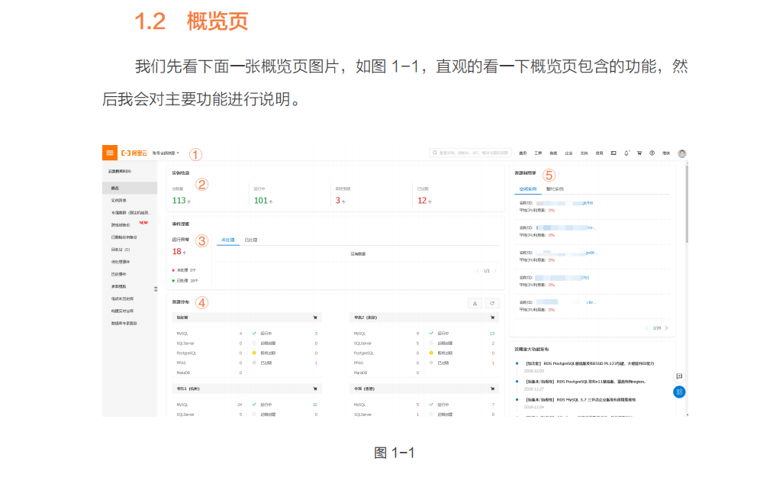Click the running instance count 101
760x487 pixels.
click(x=261, y=200)
